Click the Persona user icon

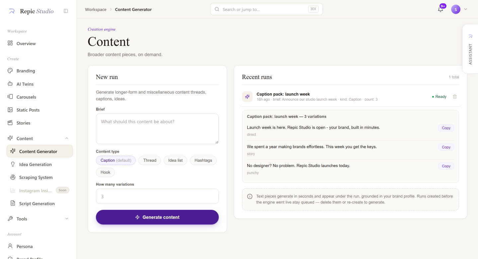pos(10,246)
